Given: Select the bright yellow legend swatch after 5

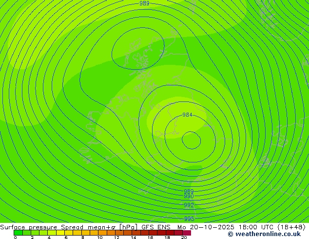Looking at the screenshot, I should pos(60,233).
